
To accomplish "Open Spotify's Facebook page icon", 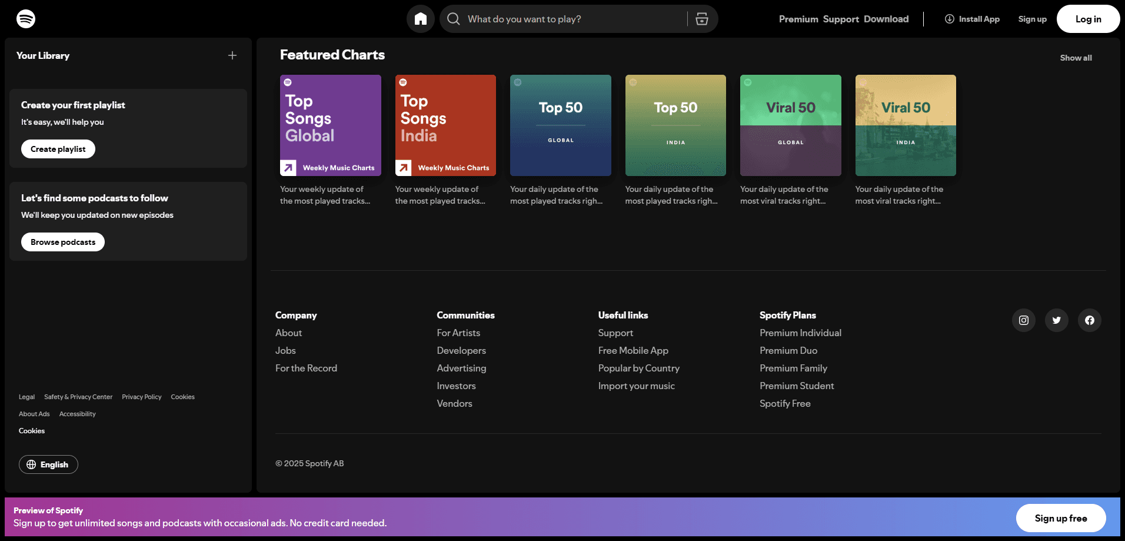I will 1090,320.
